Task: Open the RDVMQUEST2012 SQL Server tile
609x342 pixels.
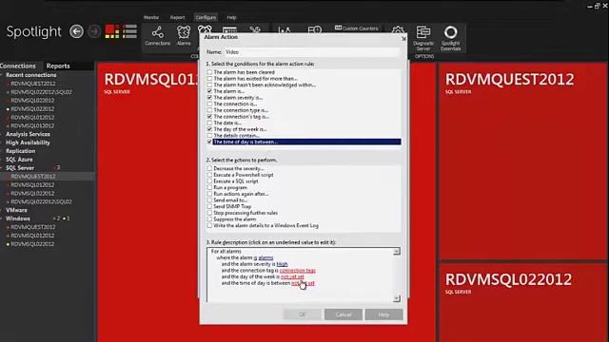Action: 522,161
